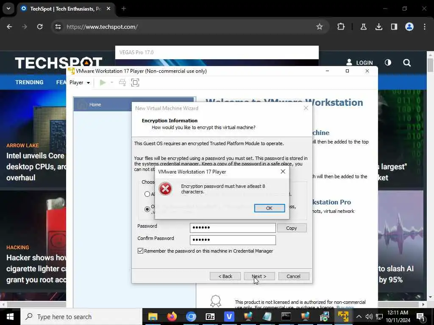The image size is (434, 325).
Task: Go back with the < Back button
Action: (225, 276)
